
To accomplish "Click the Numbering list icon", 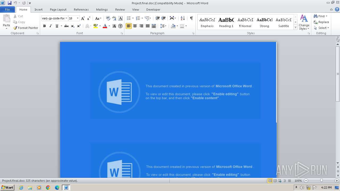I will pos(138,18).
